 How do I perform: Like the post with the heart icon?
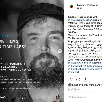[x=70, y=80]
